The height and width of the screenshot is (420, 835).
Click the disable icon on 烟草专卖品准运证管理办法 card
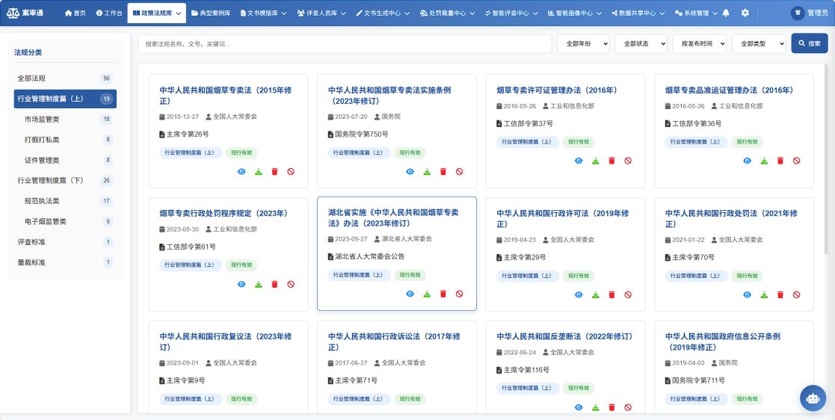point(796,161)
